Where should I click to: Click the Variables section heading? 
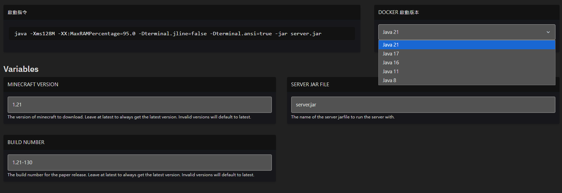tap(21, 69)
